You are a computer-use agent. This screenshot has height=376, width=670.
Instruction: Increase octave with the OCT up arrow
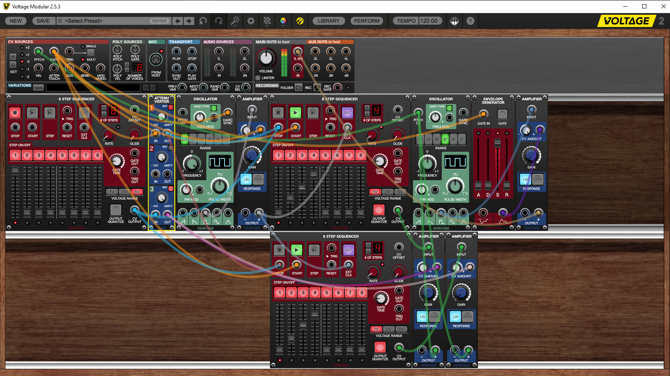pyautogui.click(x=13, y=57)
